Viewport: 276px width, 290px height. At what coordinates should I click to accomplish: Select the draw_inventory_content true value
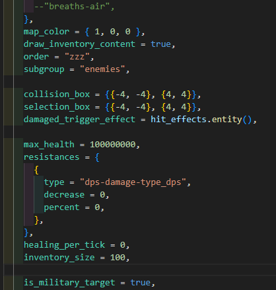click(160, 44)
